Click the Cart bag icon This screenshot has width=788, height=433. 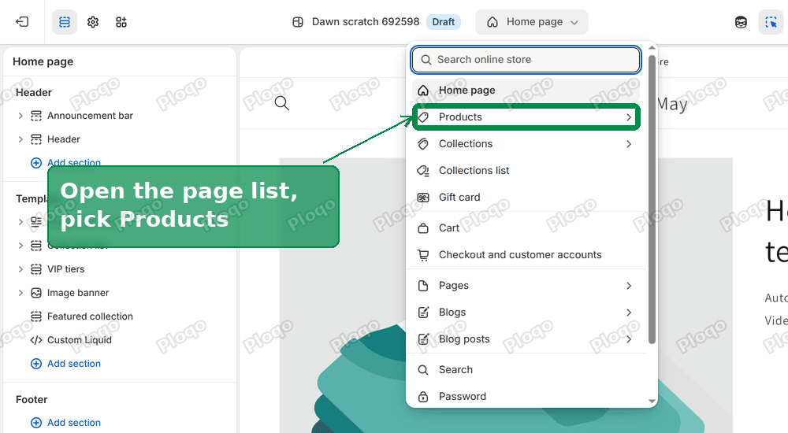[x=424, y=228]
